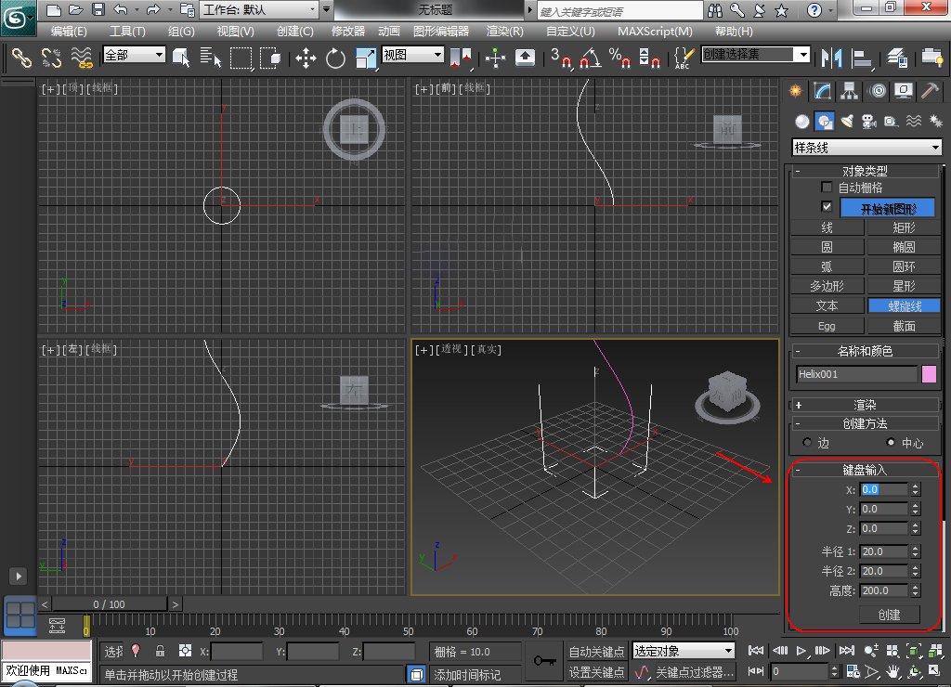This screenshot has height=687, width=951.
Task: Open the 渲染(R) menu
Action: pyautogui.click(x=505, y=31)
